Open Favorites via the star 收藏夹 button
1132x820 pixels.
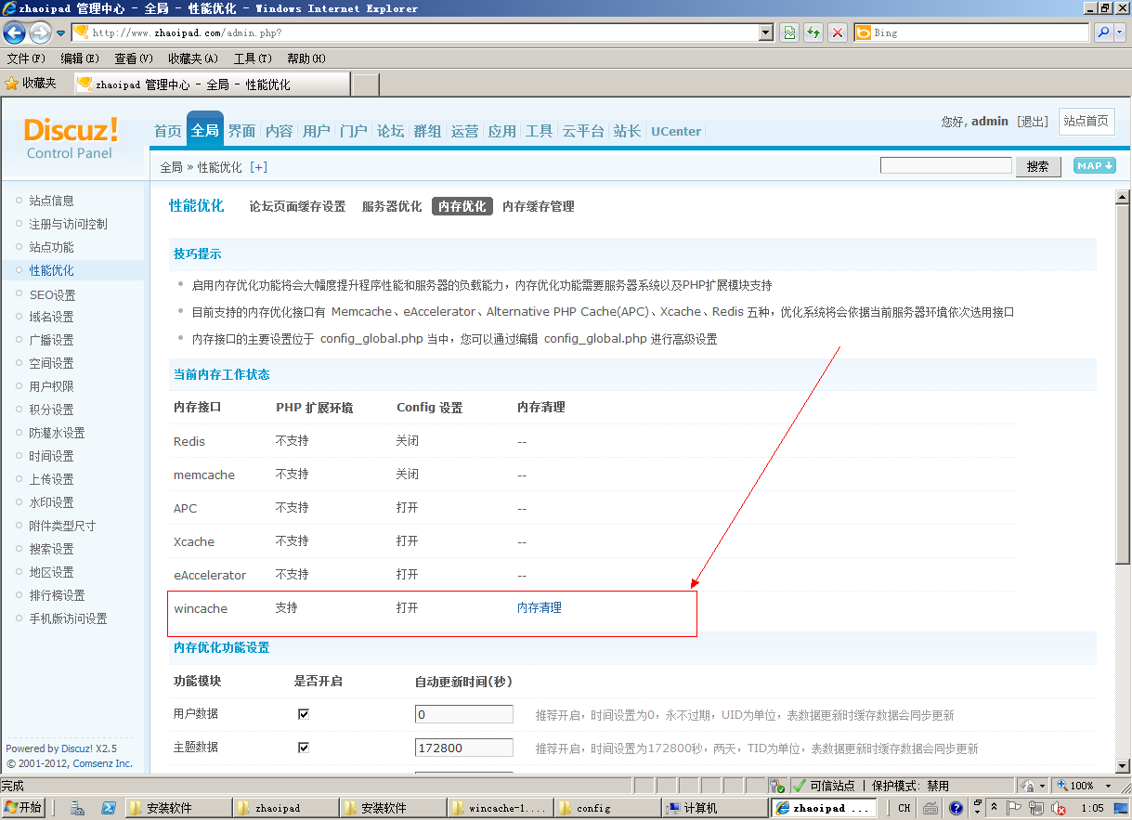point(31,84)
